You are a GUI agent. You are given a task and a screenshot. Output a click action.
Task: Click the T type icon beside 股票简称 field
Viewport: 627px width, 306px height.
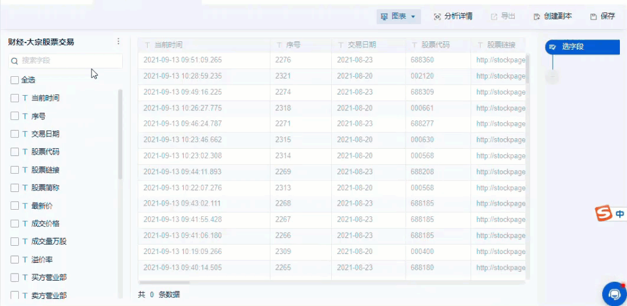(25, 188)
